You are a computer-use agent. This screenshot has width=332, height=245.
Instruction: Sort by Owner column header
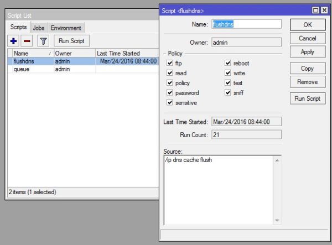click(75, 53)
